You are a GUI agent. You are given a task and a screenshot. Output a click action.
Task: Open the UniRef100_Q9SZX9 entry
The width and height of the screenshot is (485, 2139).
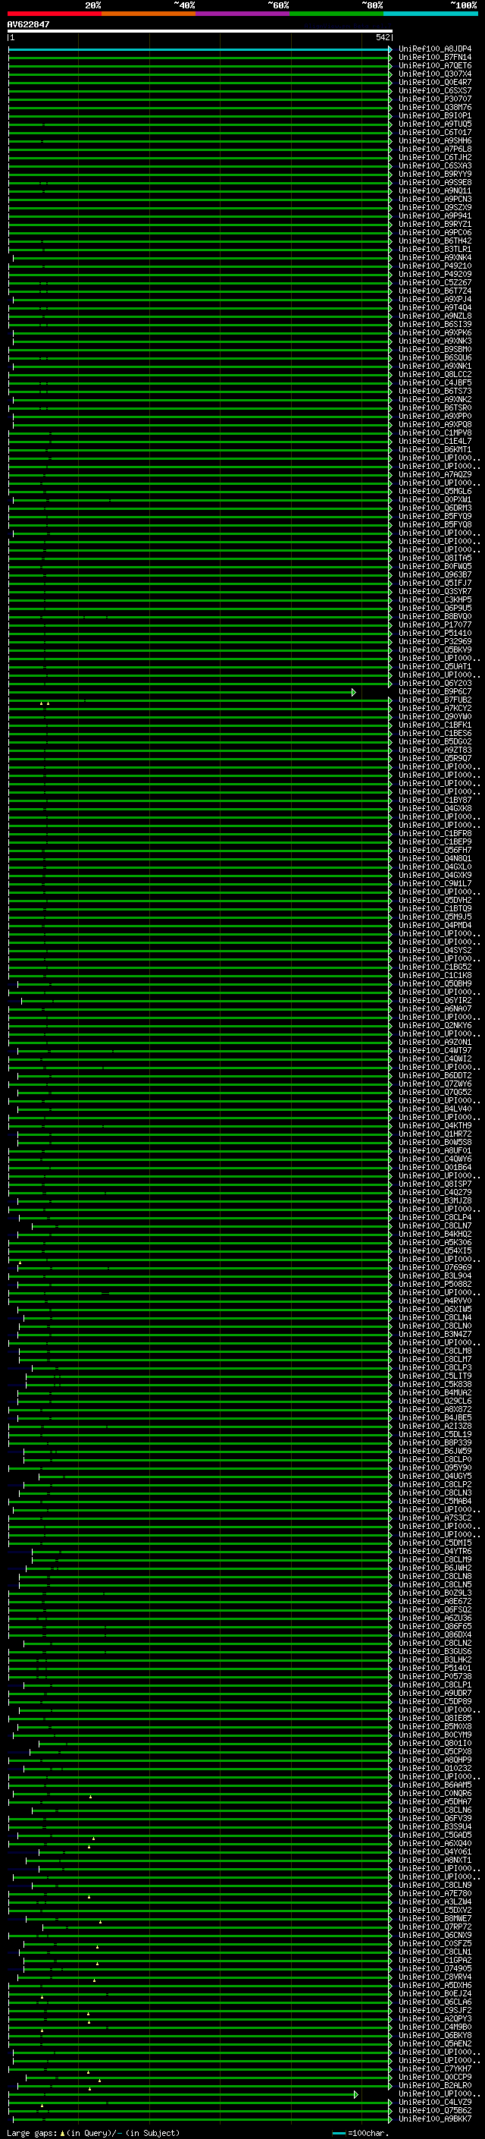point(435,208)
